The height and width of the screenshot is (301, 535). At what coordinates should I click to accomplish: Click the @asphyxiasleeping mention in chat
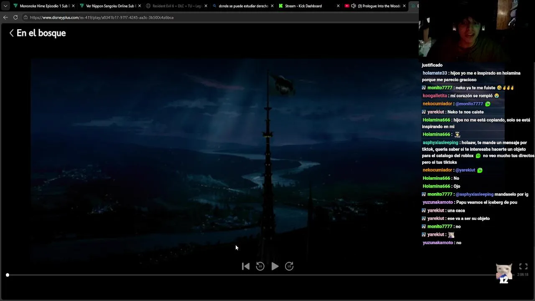coord(474,194)
